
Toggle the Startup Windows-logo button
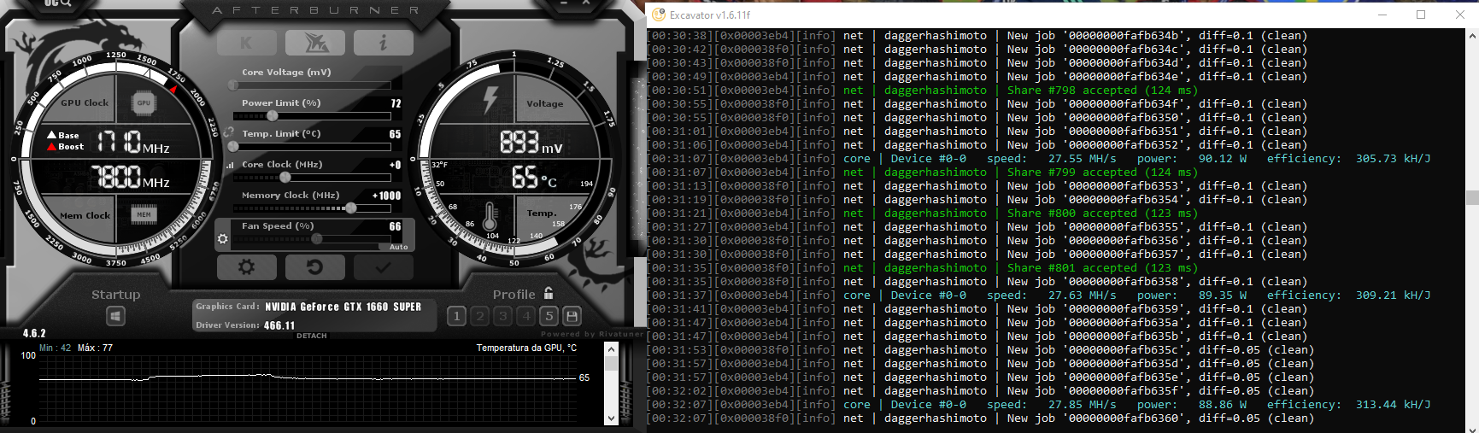116,316
